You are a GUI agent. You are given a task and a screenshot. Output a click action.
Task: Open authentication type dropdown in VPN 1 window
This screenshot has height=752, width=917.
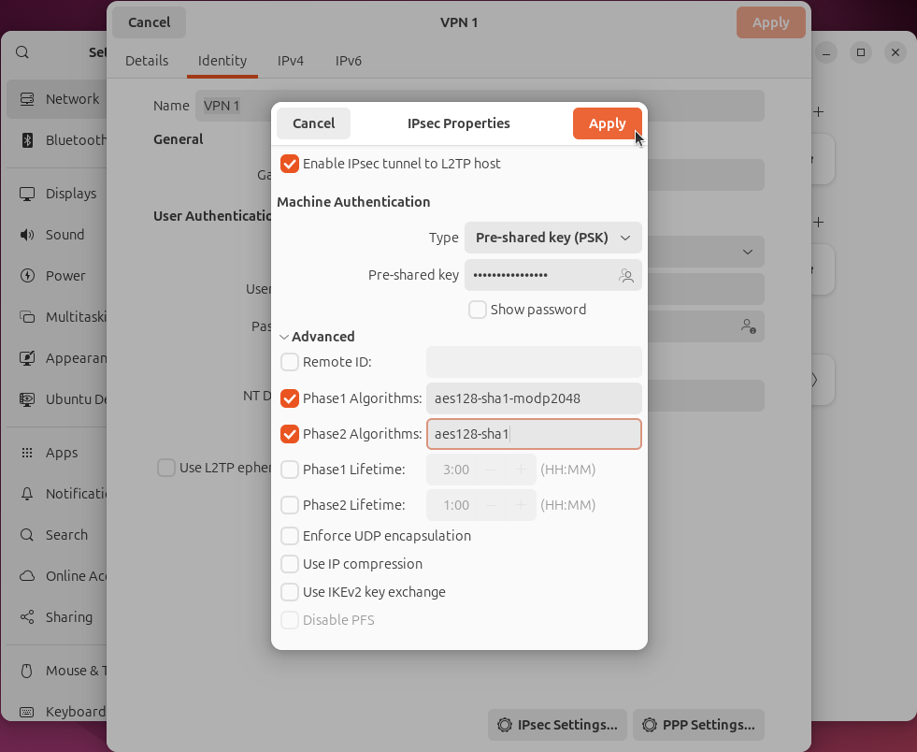(748, 253)
